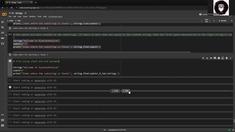This screenshot has height=132, width=235.
Task: Open the File menu
Action: tap(10, 16)
